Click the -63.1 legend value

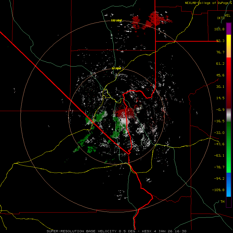point(219,156)
